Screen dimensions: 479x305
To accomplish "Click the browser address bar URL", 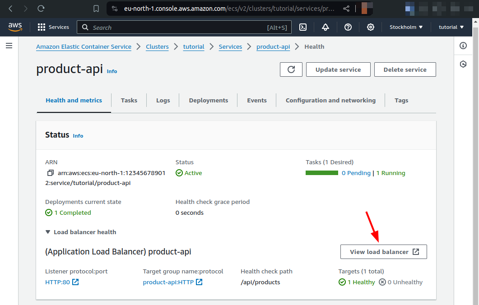I will click(x=229, y=9).
